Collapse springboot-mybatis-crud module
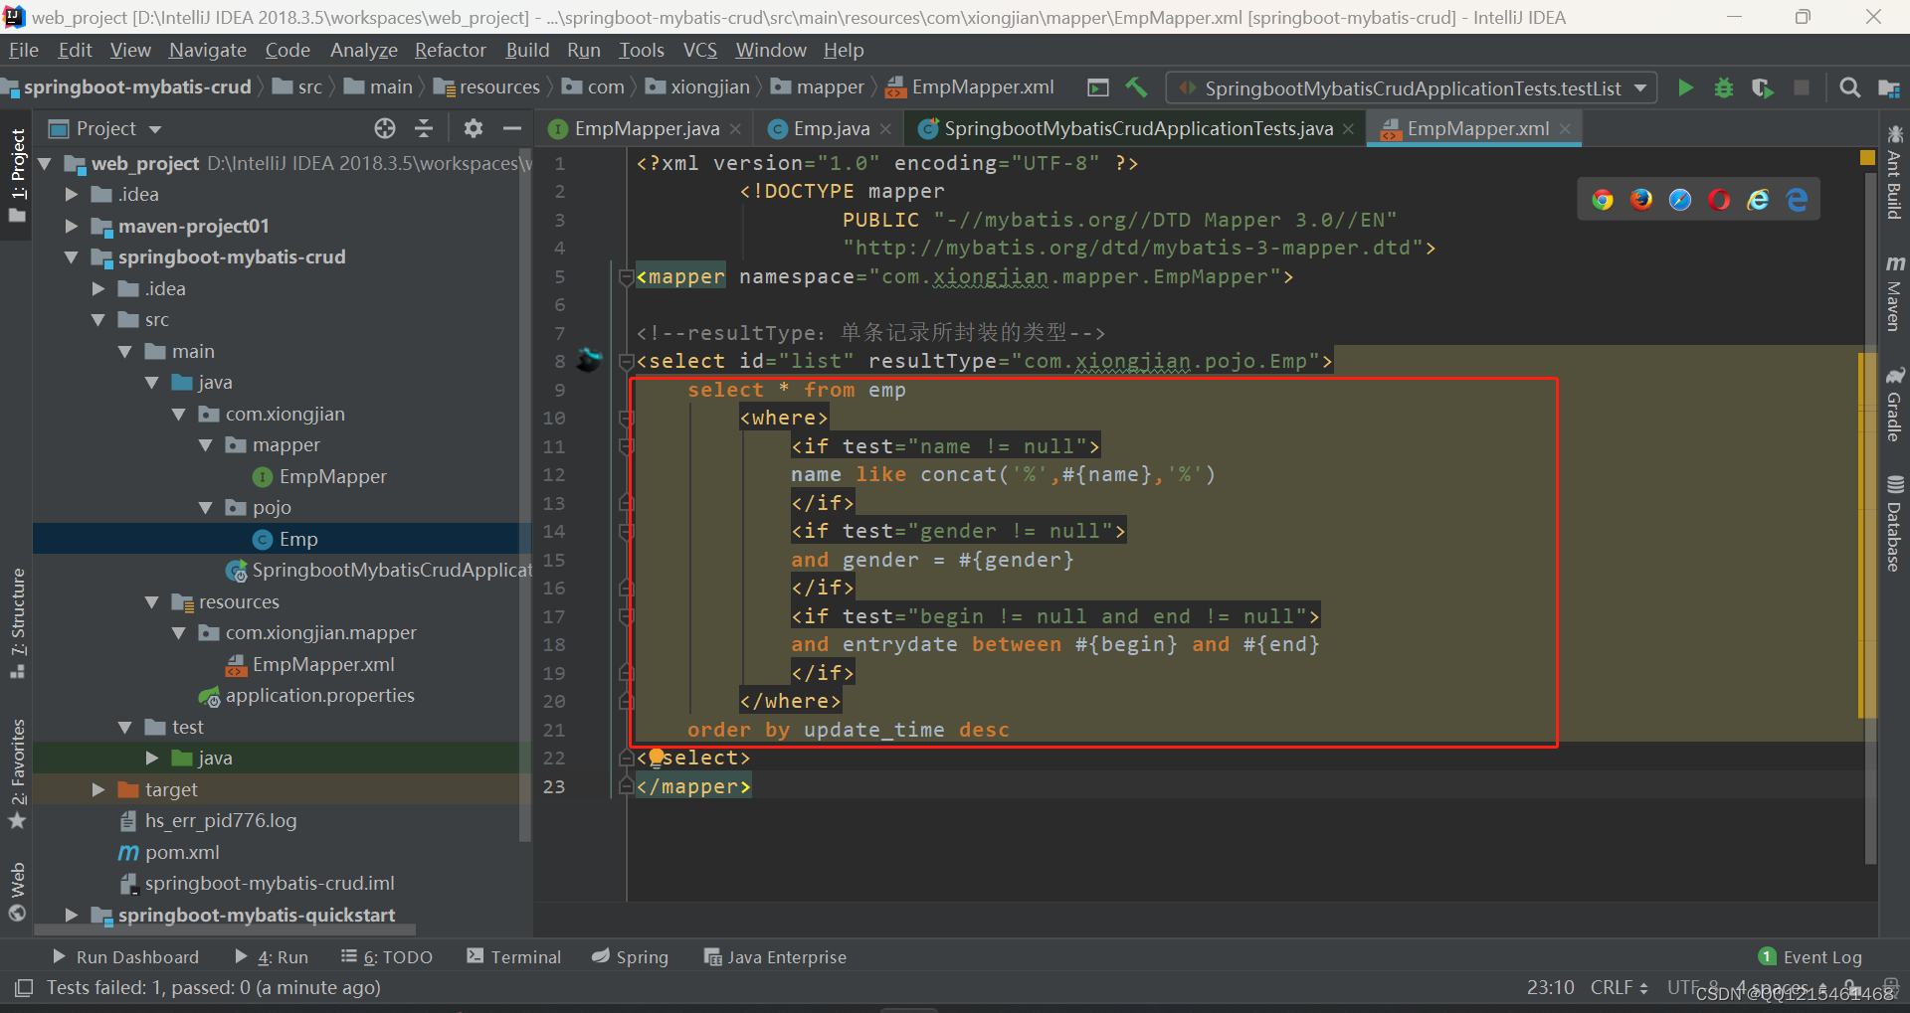The image size is (1910, 1013). pos(72,256)
